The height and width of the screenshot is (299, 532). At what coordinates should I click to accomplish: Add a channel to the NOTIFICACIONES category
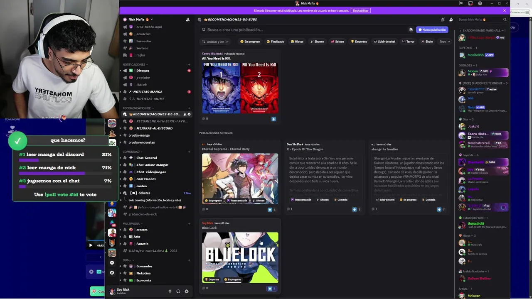click(189, 65)
